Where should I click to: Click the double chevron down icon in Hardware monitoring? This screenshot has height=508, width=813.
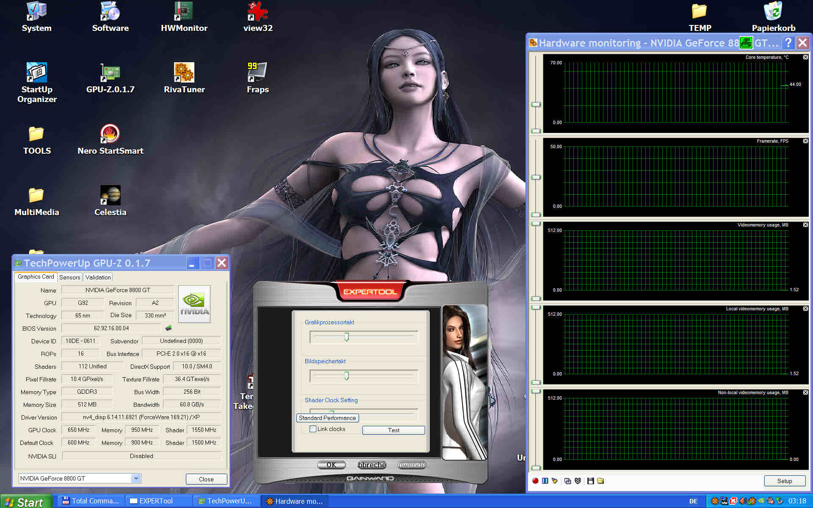[578, 480]
